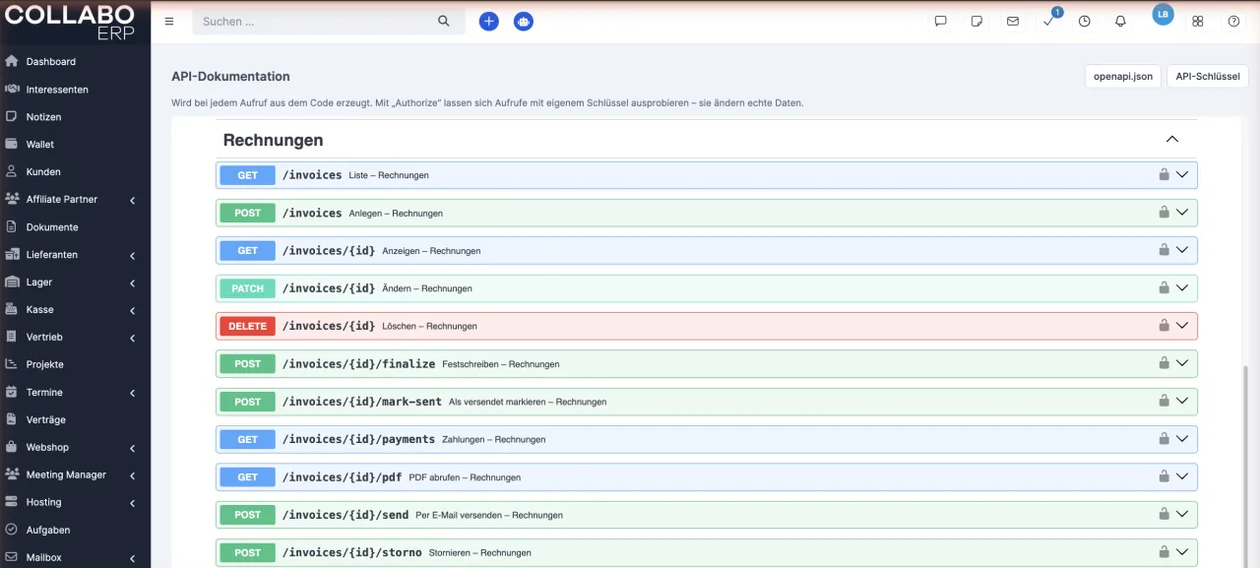Viewport: 1260px width, 568px height.
Task: Click lock icon on POST /invoices Anlegen row
Action: pos(1164,212)
